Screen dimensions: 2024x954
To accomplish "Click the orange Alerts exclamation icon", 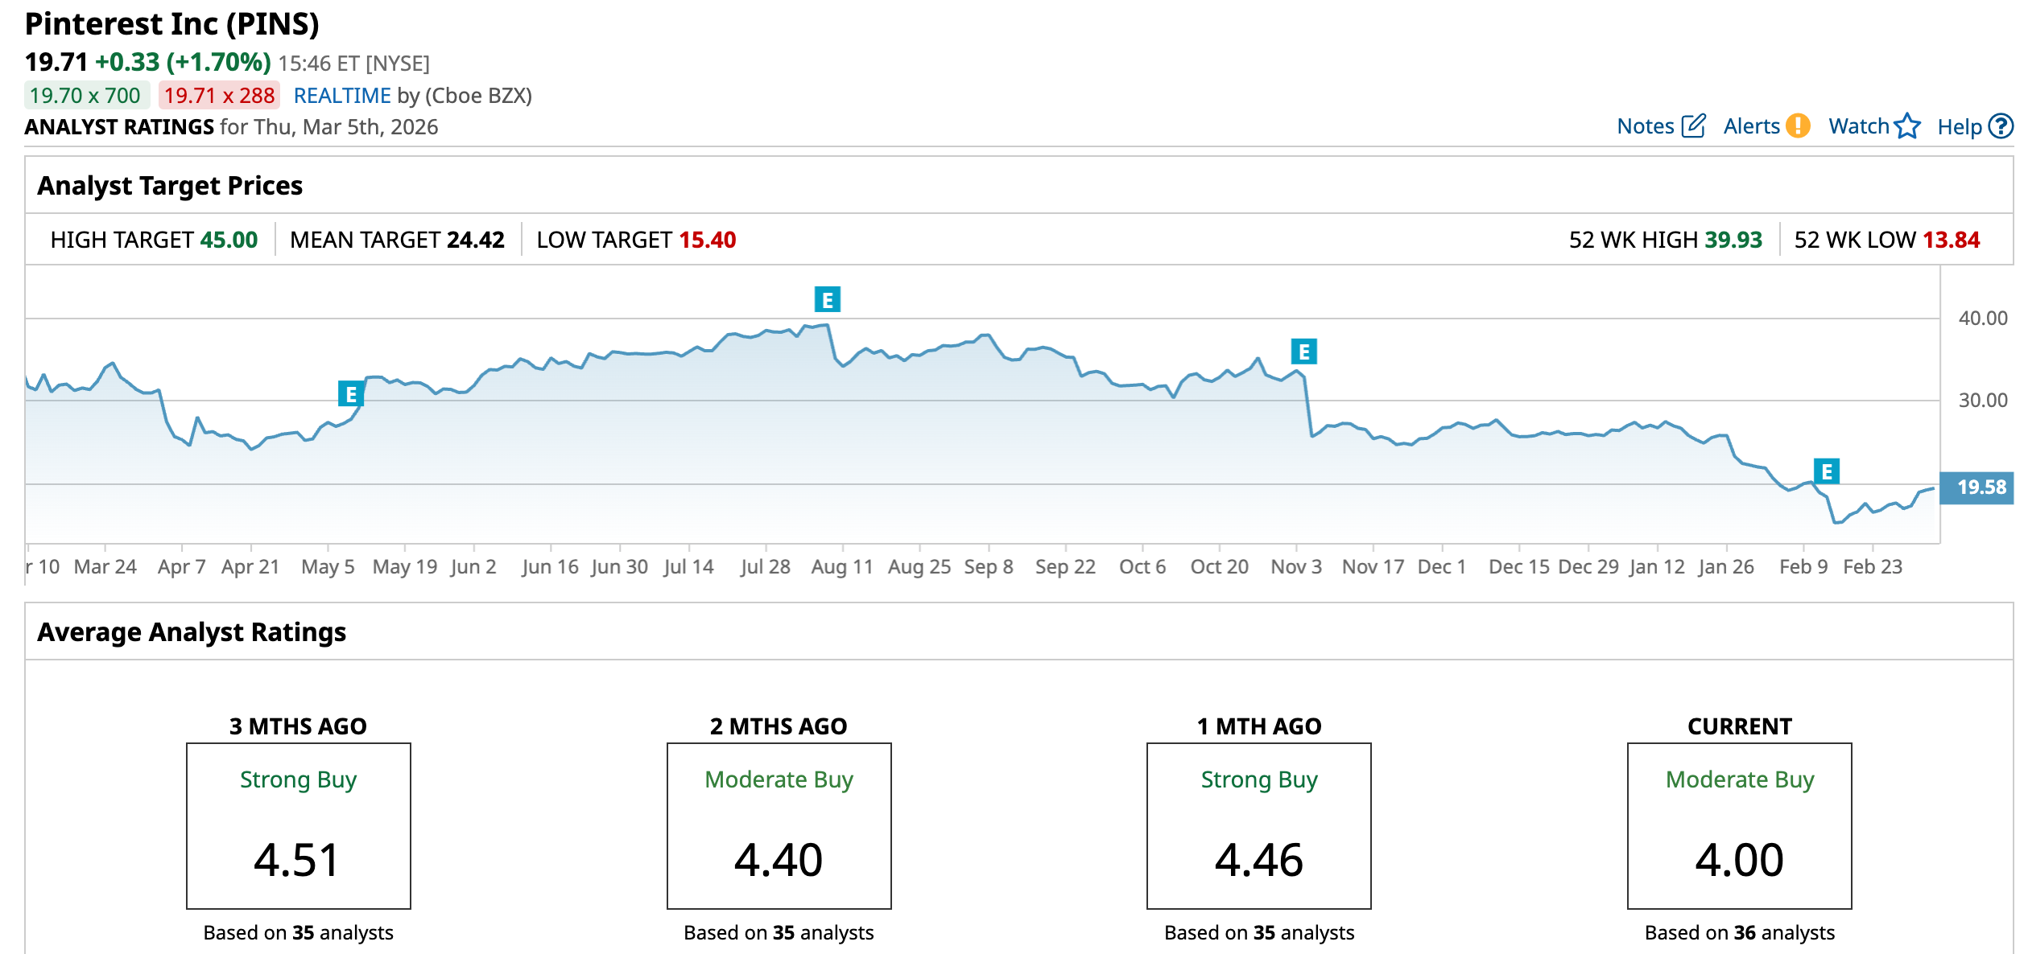I will coord(1797,126).
